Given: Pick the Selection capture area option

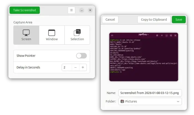Looking at the screenshot, I should [x=77, y=35].
